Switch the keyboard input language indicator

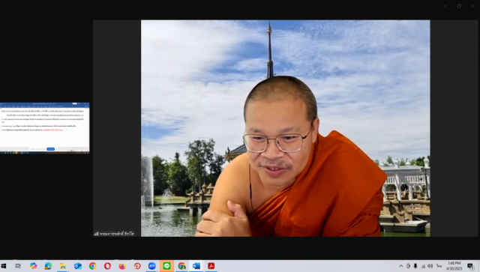point(439,266)
